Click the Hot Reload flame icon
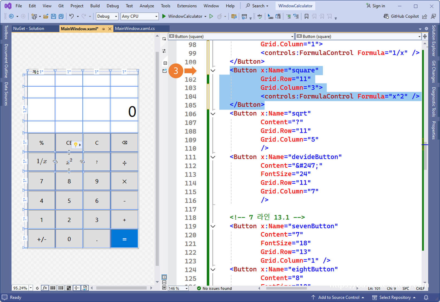This screenshot has height=302, width=440. tap(219, 16)
